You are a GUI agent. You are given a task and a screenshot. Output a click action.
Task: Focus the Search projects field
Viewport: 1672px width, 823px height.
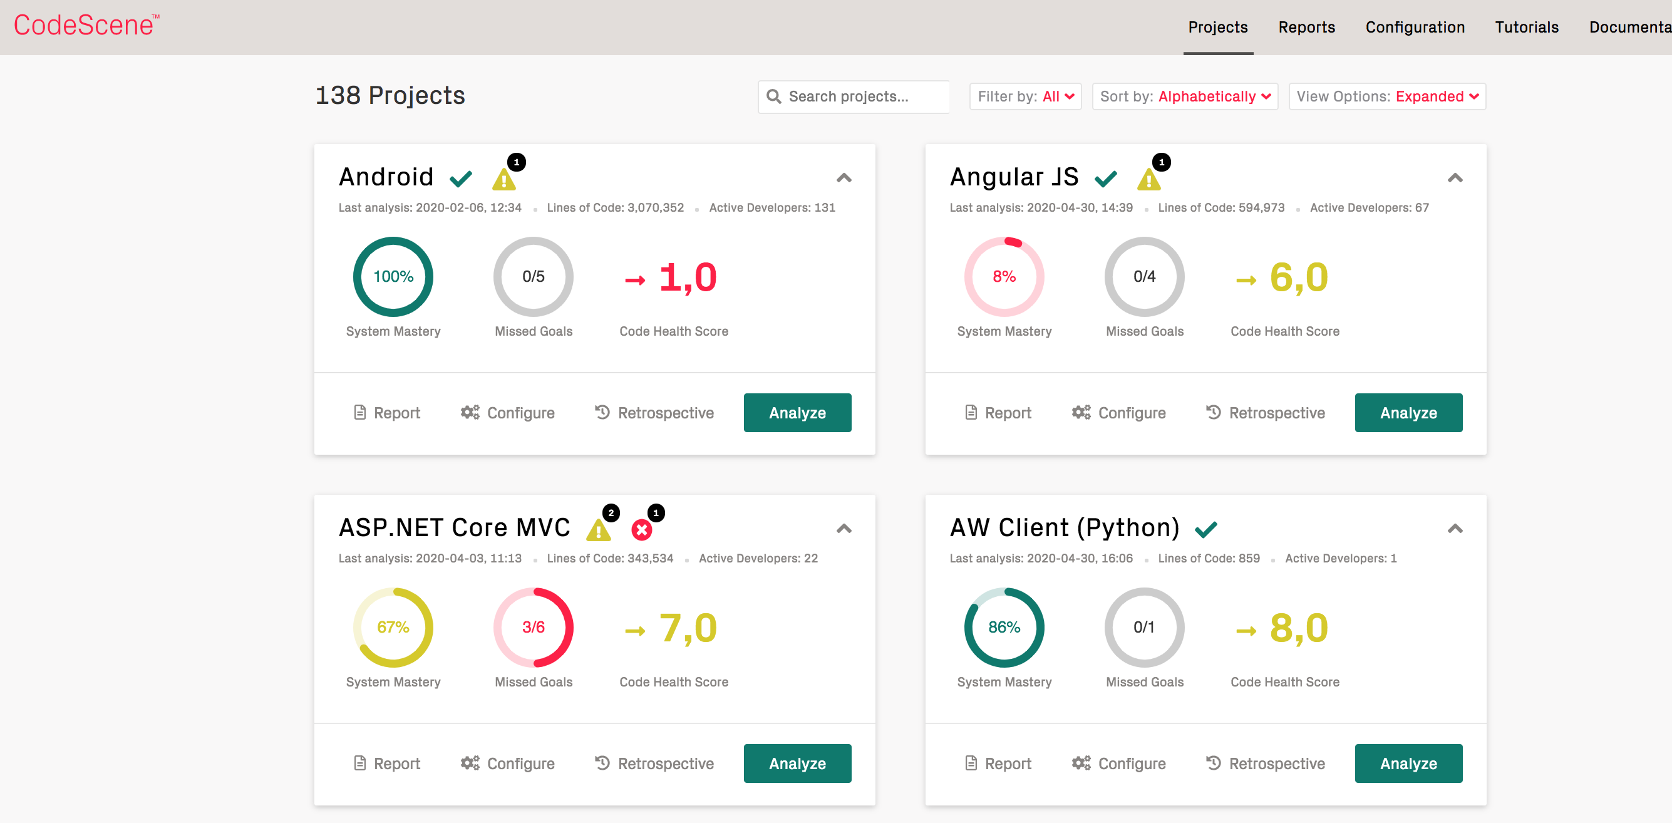(854, 96)
